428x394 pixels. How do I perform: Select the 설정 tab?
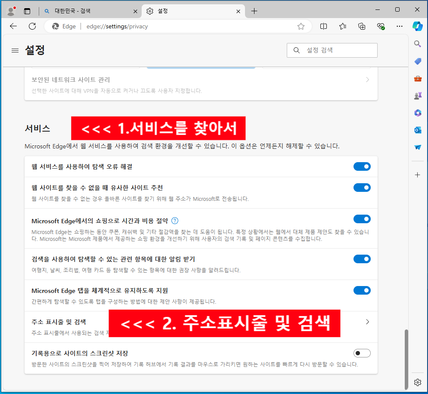(x=193, y=11)
